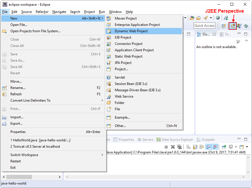Choose Dynamic Web Project from New submenu

pos(144,31)
